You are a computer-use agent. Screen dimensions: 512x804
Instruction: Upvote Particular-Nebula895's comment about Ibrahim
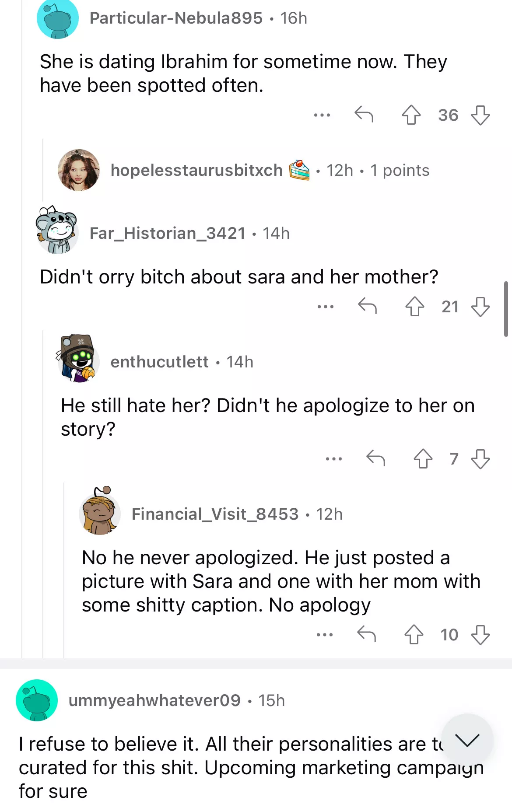coord(411,115)
